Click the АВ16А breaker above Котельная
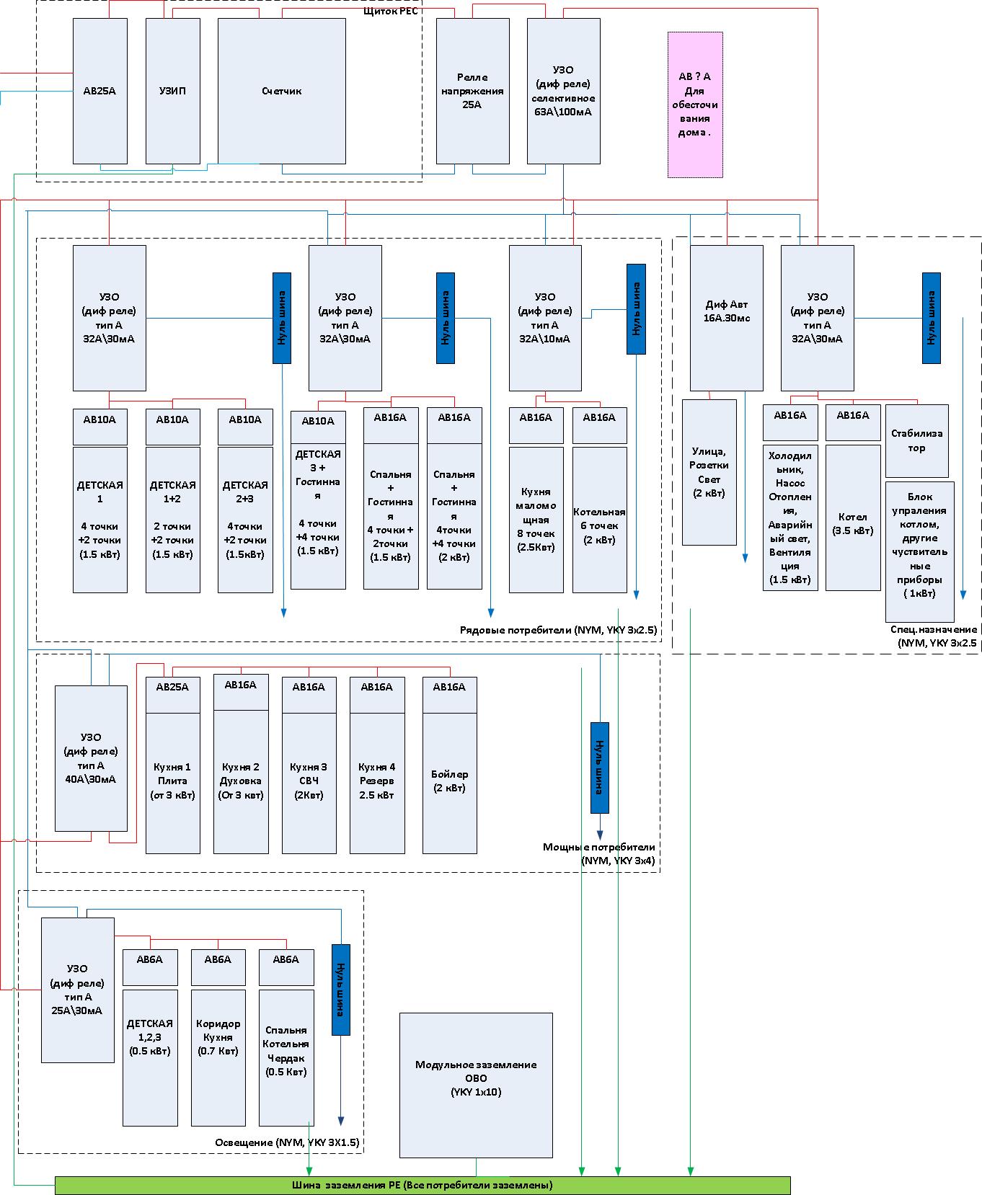 600,425
